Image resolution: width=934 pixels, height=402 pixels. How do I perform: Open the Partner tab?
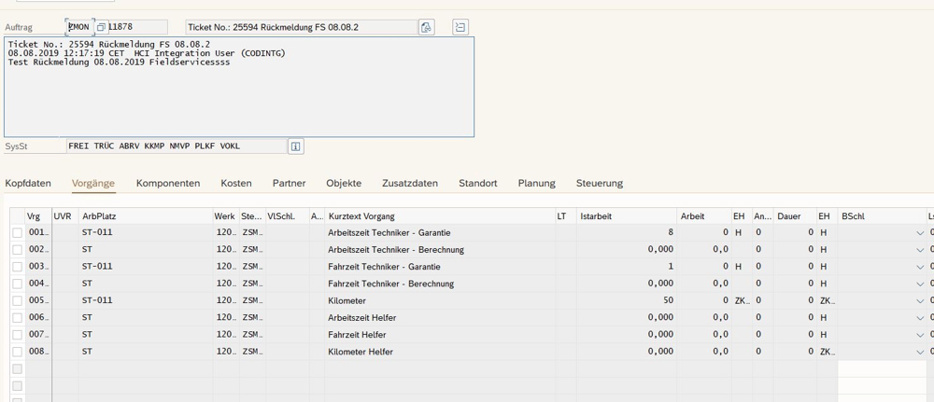pos(289,183)
